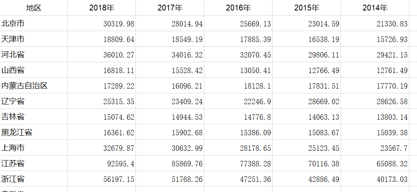Select the 上海市 cell

(x=13, y=148)
